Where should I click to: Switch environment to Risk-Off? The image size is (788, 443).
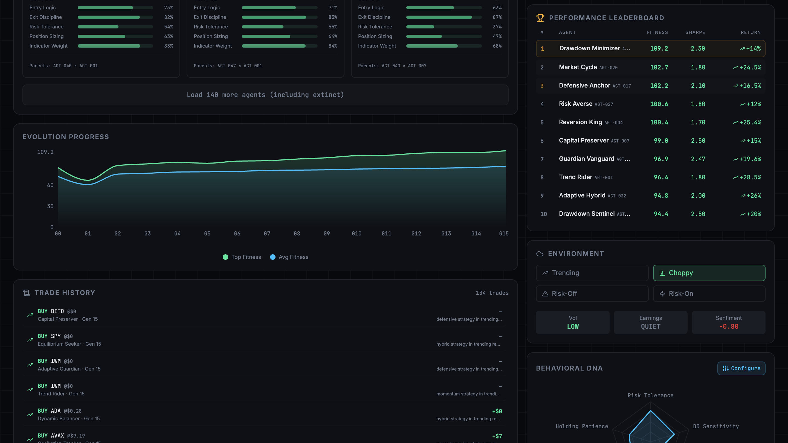(x=592, y=293)
